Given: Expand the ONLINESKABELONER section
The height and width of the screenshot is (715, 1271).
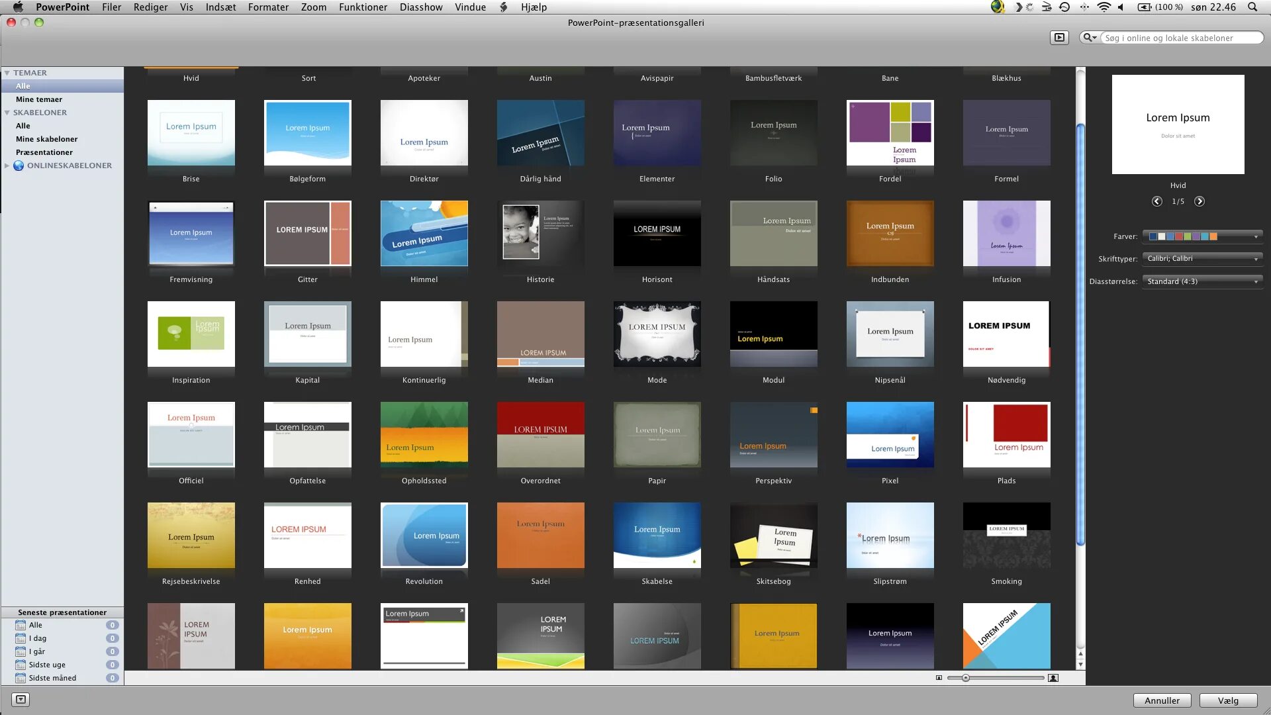Looking at the screenshot, I should coord(7,166).
